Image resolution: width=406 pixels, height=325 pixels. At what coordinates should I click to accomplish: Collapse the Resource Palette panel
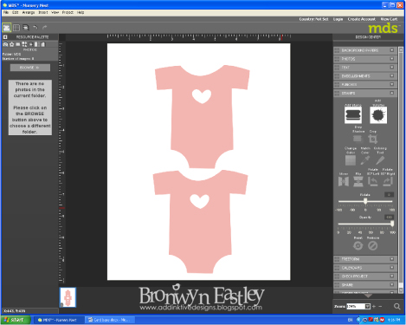5,37
